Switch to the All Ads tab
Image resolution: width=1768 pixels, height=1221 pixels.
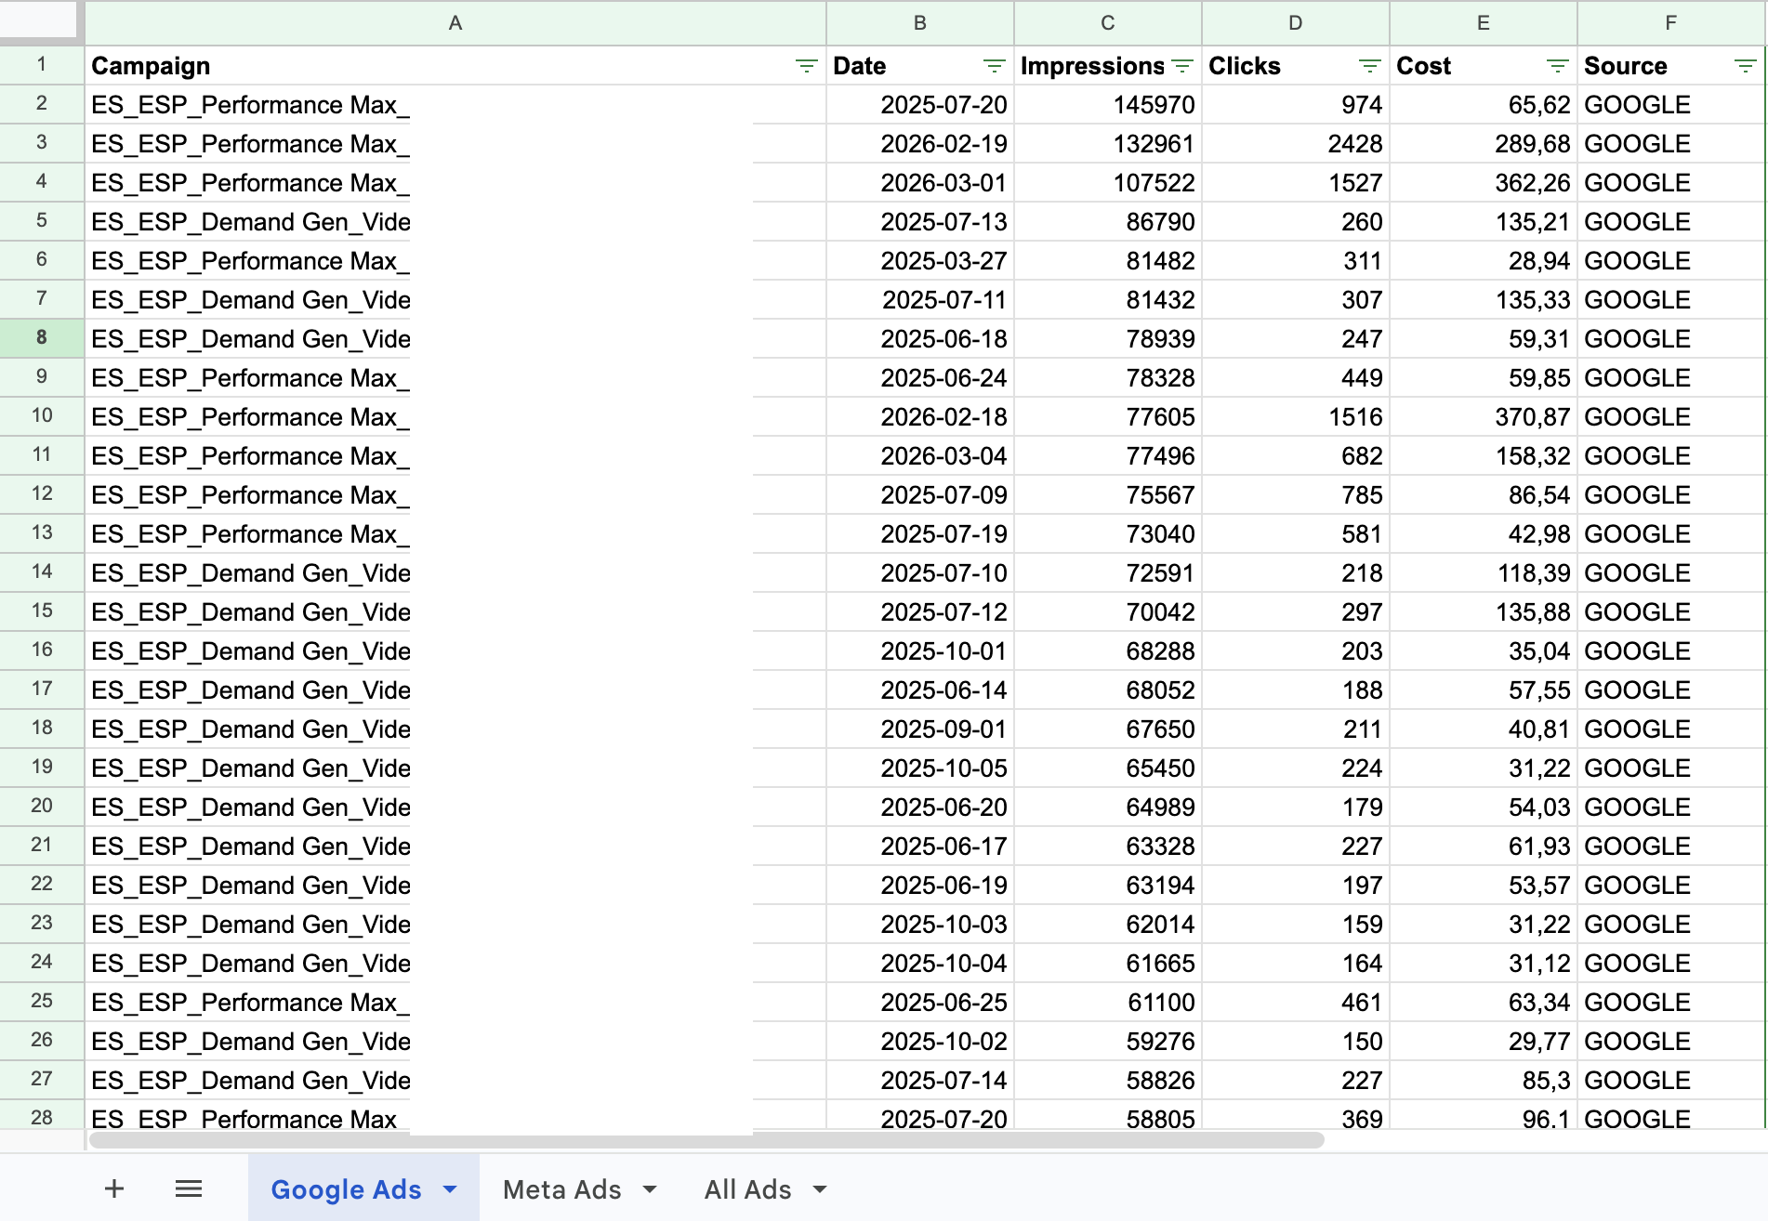pos(747,1188)
